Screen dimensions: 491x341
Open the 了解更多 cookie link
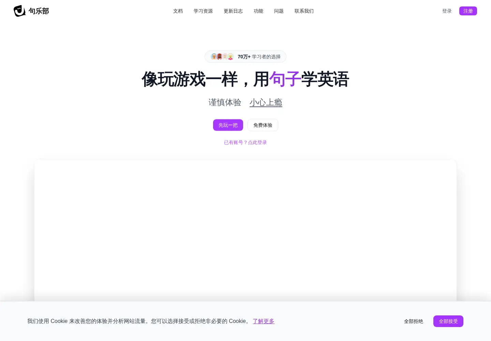click(x=264, y=321)
